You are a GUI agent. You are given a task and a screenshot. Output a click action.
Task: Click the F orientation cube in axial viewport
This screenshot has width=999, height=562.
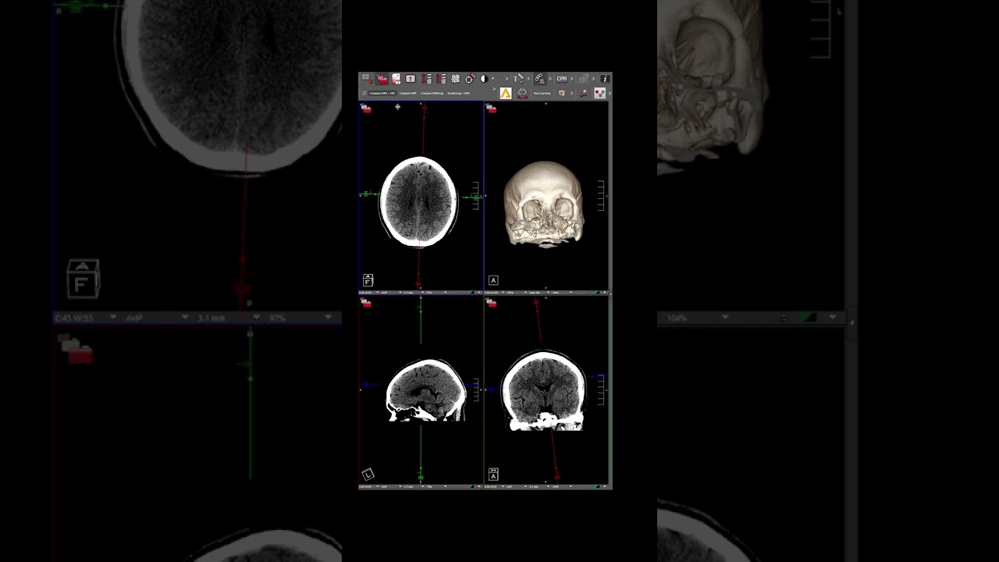click(368, 280)
